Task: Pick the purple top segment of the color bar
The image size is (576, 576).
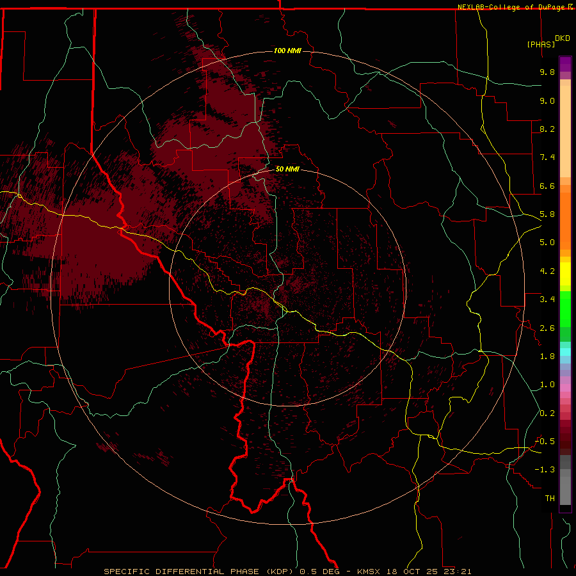Action: pos(565,64)
